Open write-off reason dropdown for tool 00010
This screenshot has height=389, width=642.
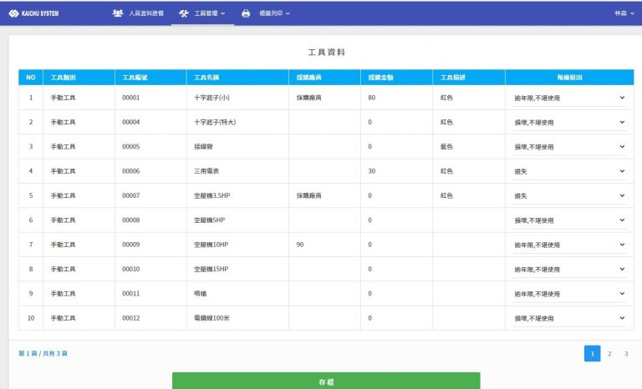(x=569, y=270)
